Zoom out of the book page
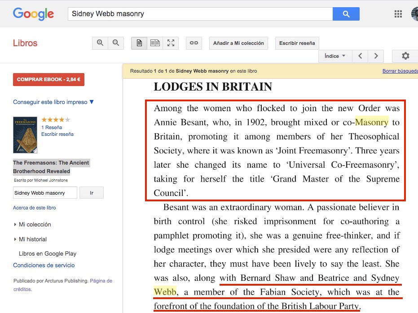The image size is (418, 313). (x=116, y=43)
